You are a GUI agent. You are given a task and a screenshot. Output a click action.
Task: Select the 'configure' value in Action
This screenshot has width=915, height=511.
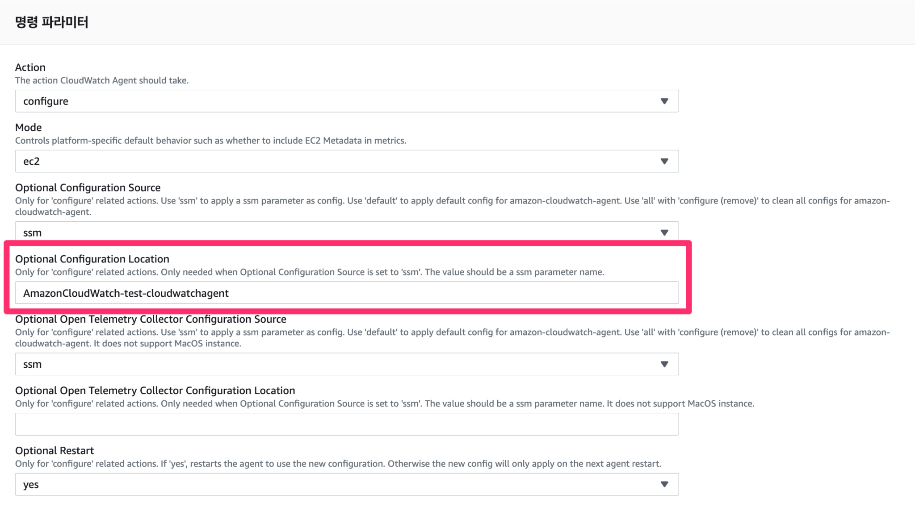pos(45,101)
